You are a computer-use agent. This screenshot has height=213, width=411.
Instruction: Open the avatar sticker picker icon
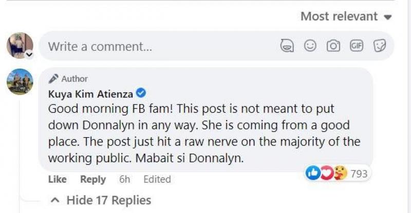[287, 46]
